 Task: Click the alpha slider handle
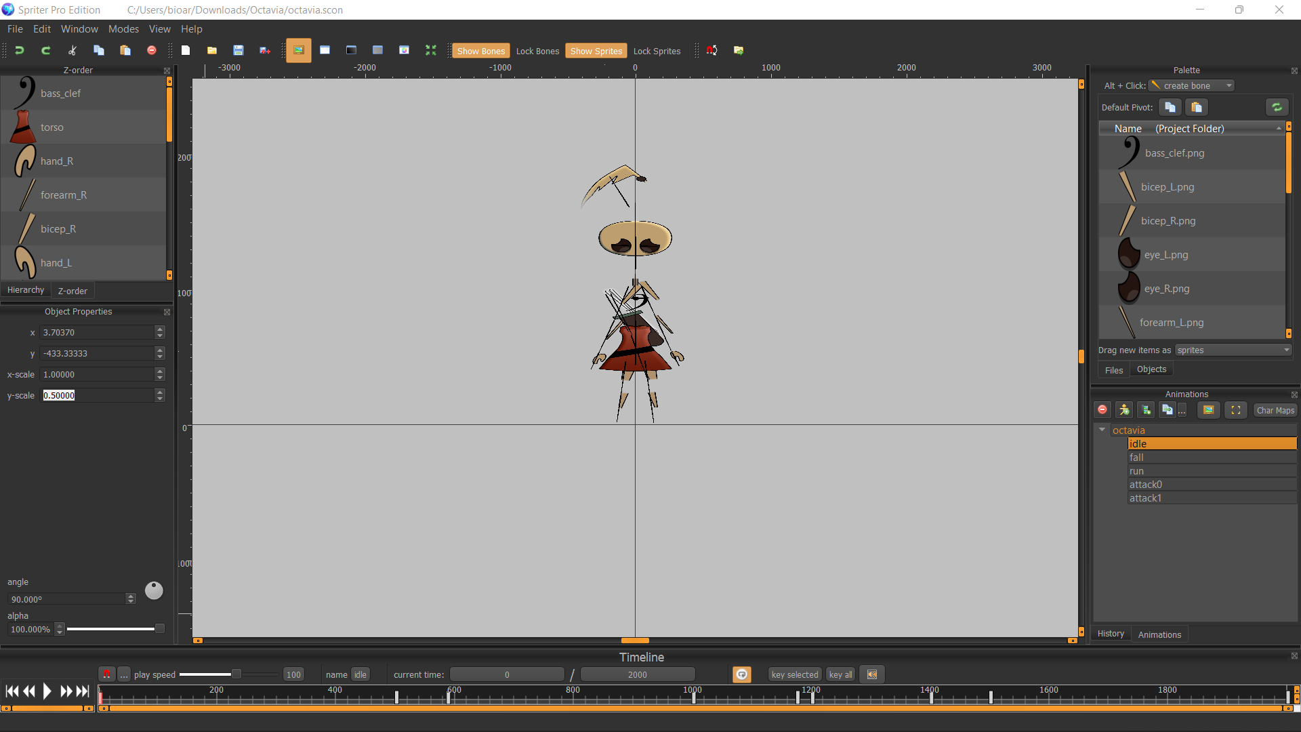tap(160, 628)
